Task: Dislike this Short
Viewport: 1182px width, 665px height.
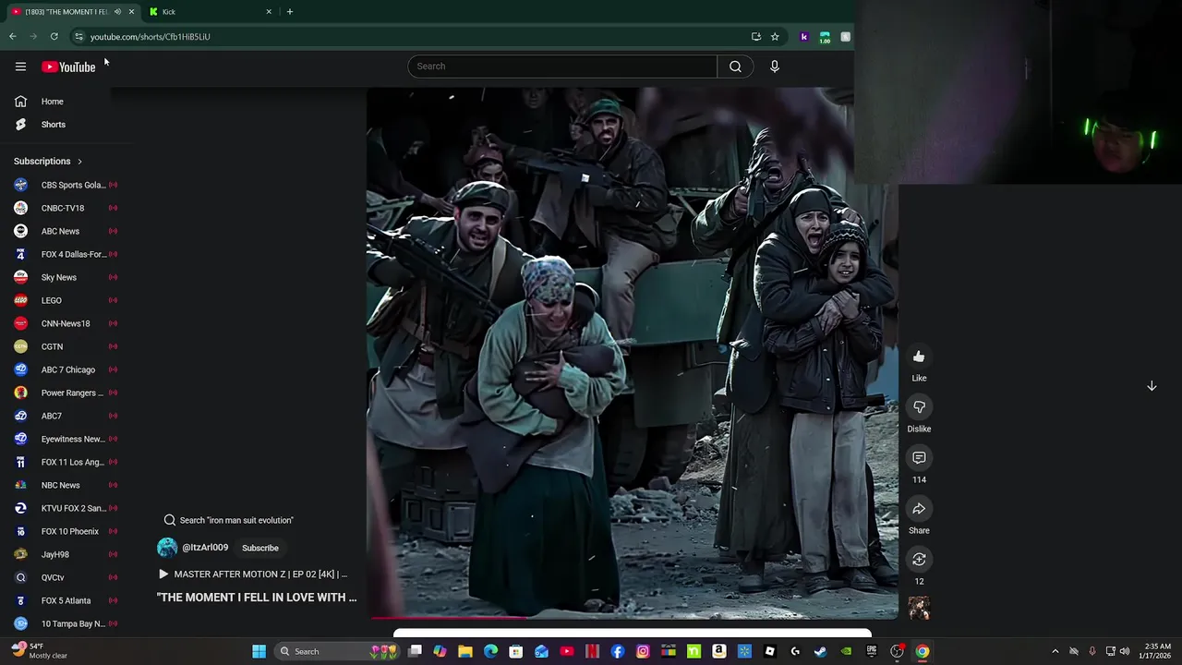Action: pos(919,407)
